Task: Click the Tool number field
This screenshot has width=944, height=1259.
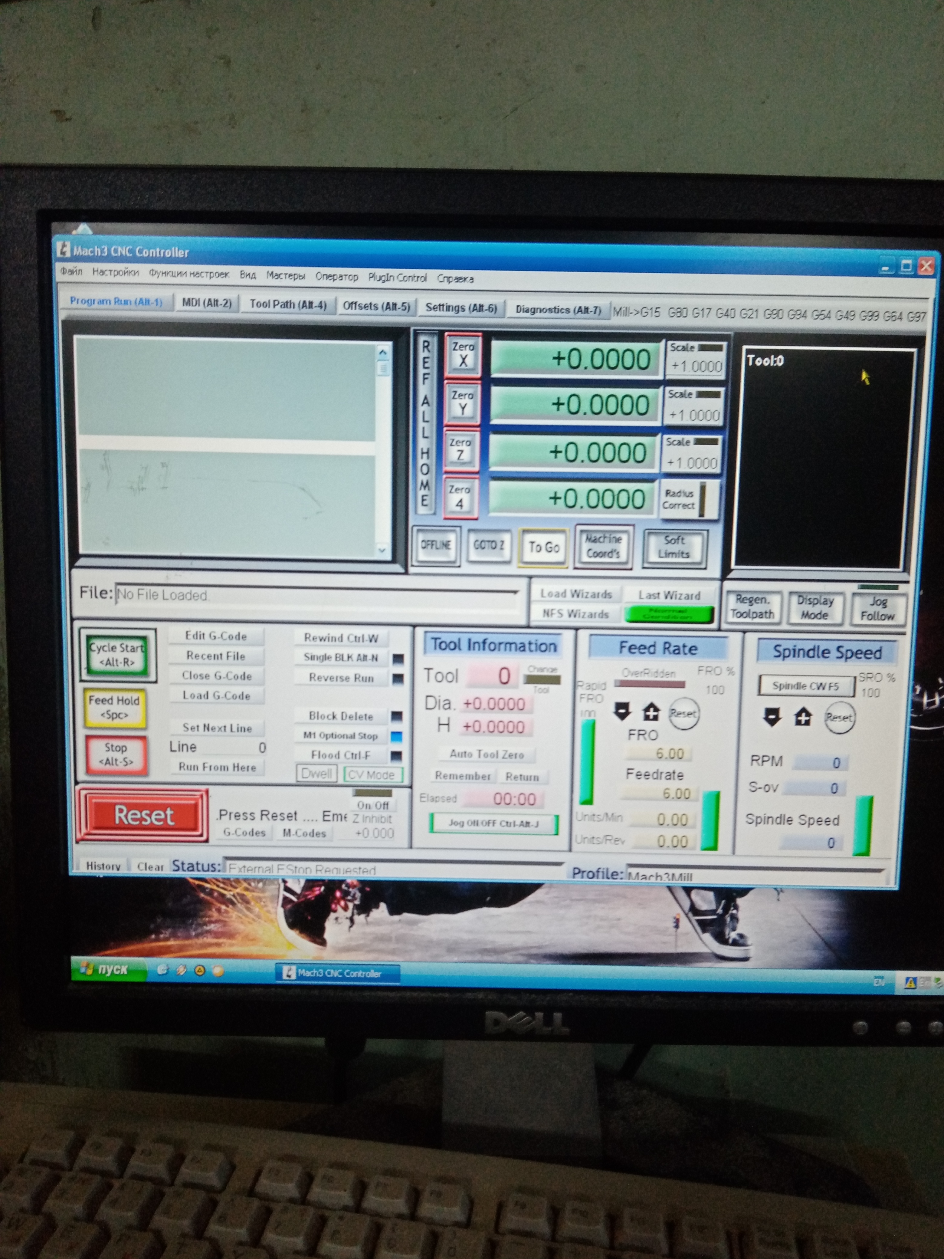Action: point(492,676)
